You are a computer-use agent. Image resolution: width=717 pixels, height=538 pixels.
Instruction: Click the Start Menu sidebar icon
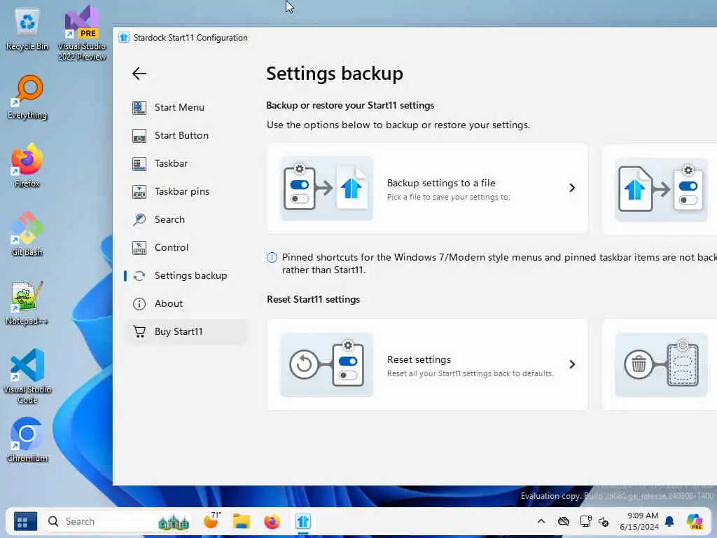coord(139,107)
